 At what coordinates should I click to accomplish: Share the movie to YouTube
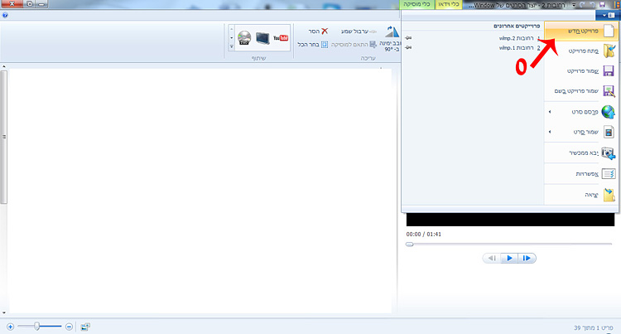point(280,38)
